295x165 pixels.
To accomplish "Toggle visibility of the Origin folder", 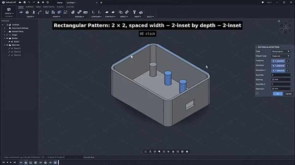I will tap(7, 35).
